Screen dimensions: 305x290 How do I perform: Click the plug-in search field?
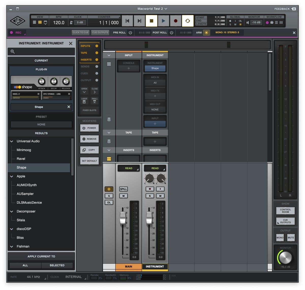click(x=41, y=52)
